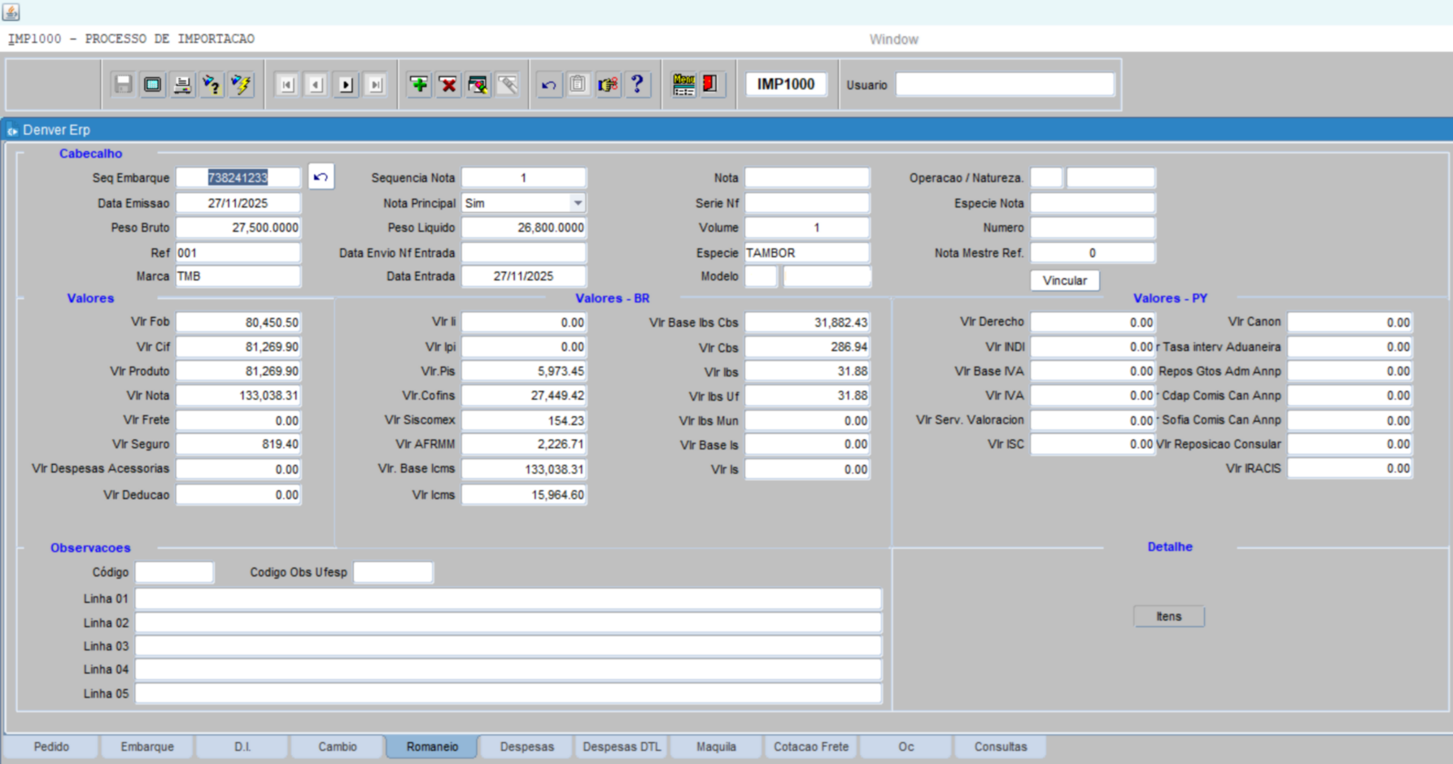Switch to the Embarque tab
This screenshot has height=764, width=1453.
coord(147,747)
